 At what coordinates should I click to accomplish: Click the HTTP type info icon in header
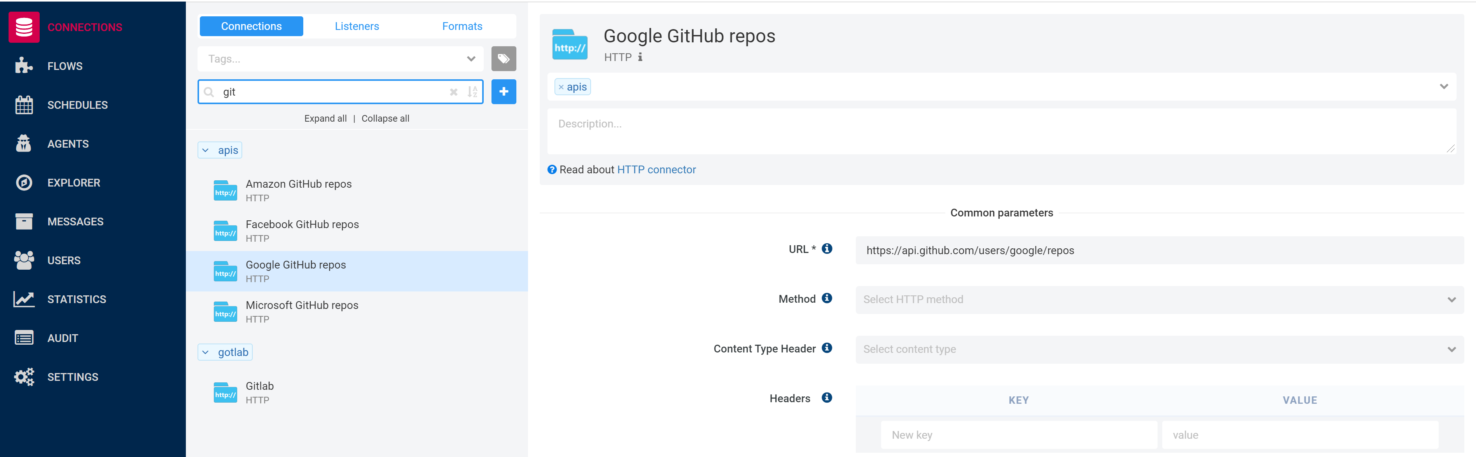point(640,57)
